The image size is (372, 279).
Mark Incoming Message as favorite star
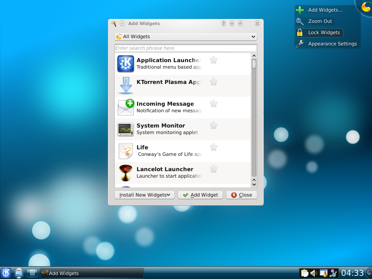pos(214,104)
